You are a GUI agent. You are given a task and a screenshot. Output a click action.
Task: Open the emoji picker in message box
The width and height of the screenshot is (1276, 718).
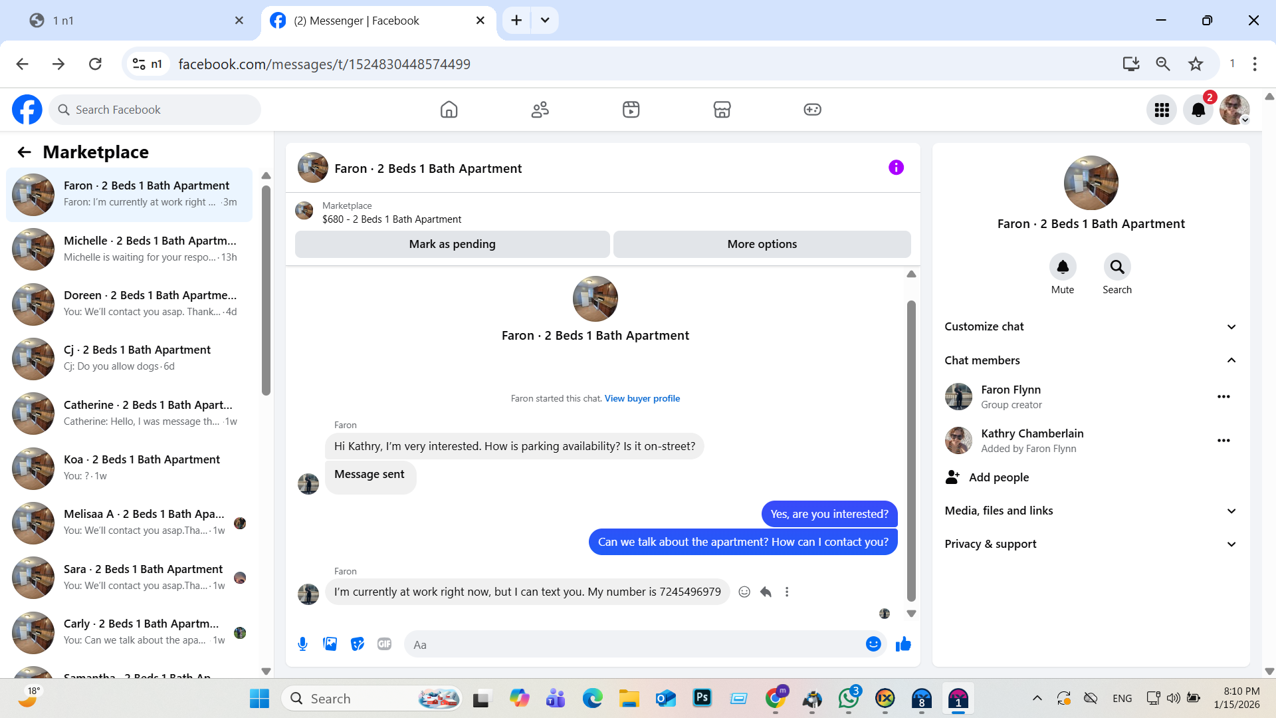coord(873,644)
